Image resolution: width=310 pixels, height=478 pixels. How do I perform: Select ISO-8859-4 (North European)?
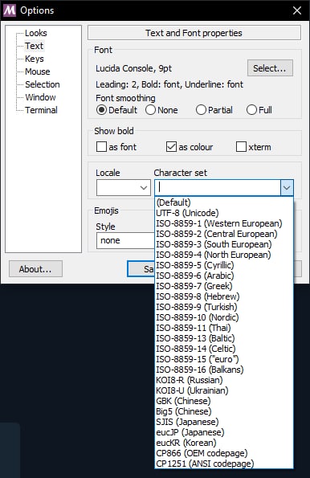(224, 255)
